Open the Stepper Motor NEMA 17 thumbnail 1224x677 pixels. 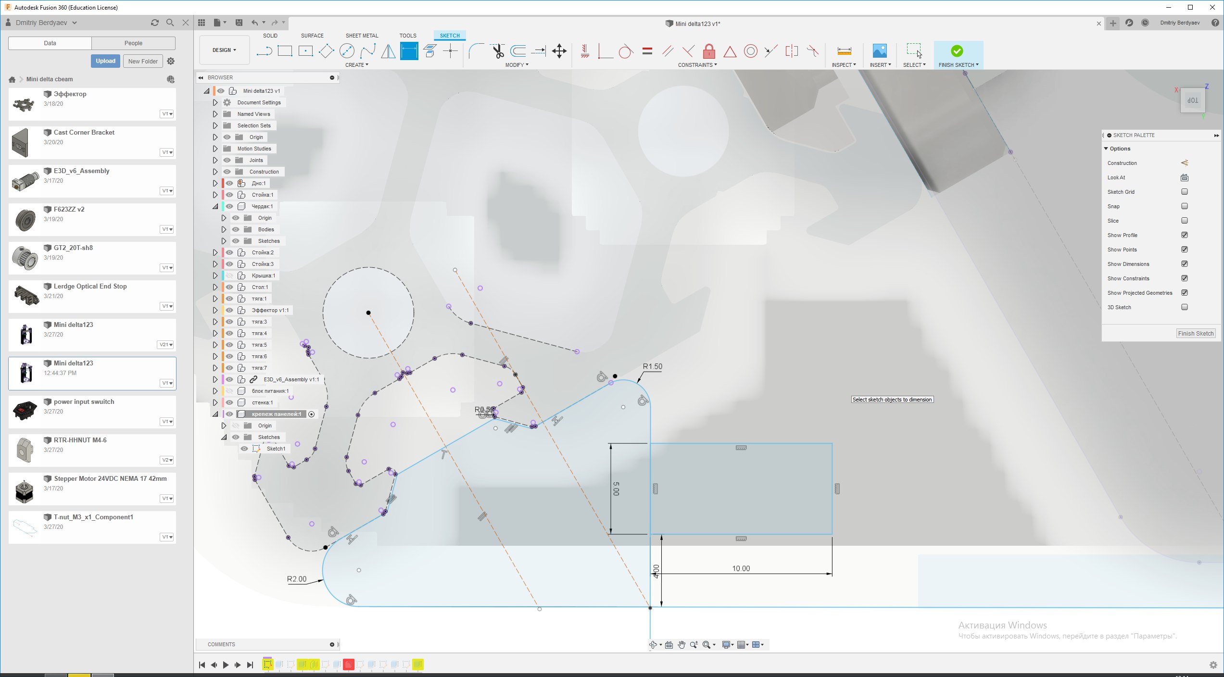(25, 490)
